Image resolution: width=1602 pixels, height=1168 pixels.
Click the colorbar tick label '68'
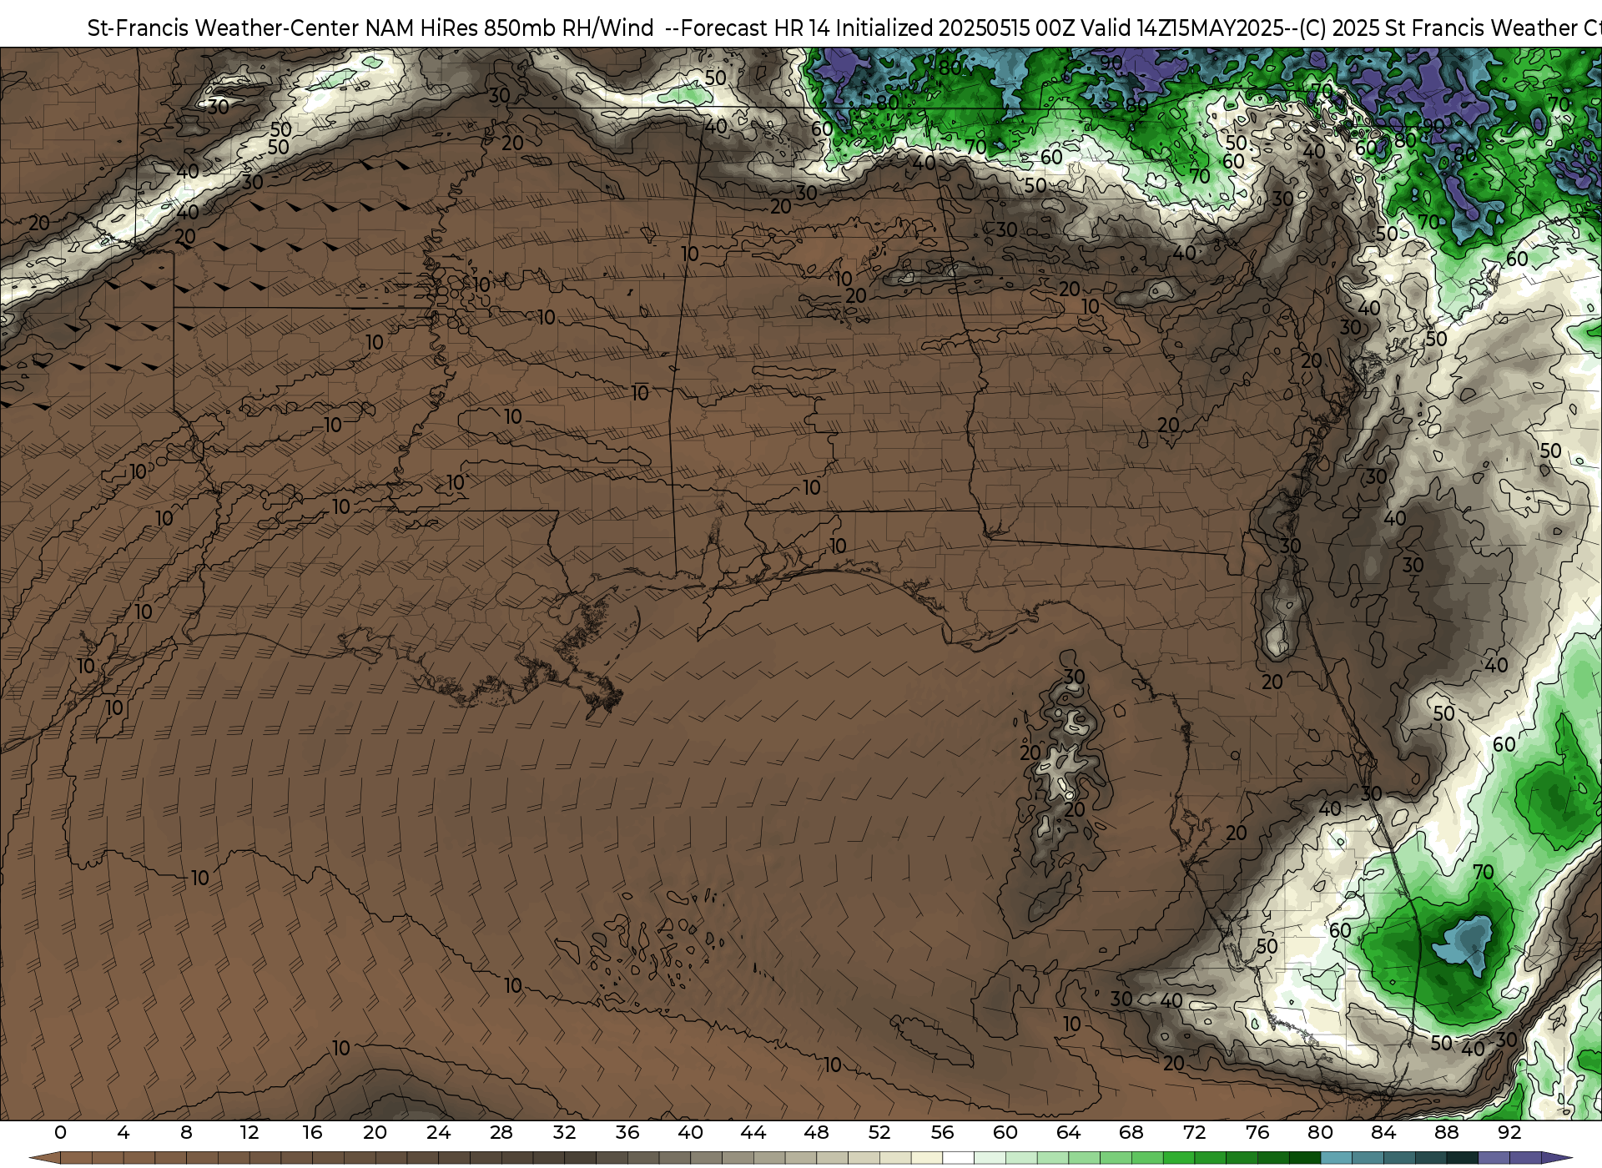click(x=1131, y=1132)
